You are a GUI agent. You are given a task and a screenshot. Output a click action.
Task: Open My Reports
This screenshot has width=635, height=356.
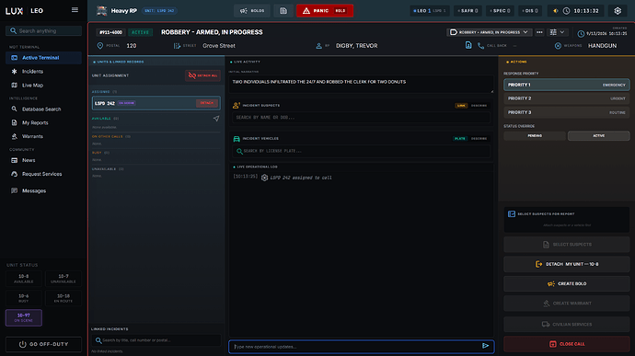coord(44,122)
